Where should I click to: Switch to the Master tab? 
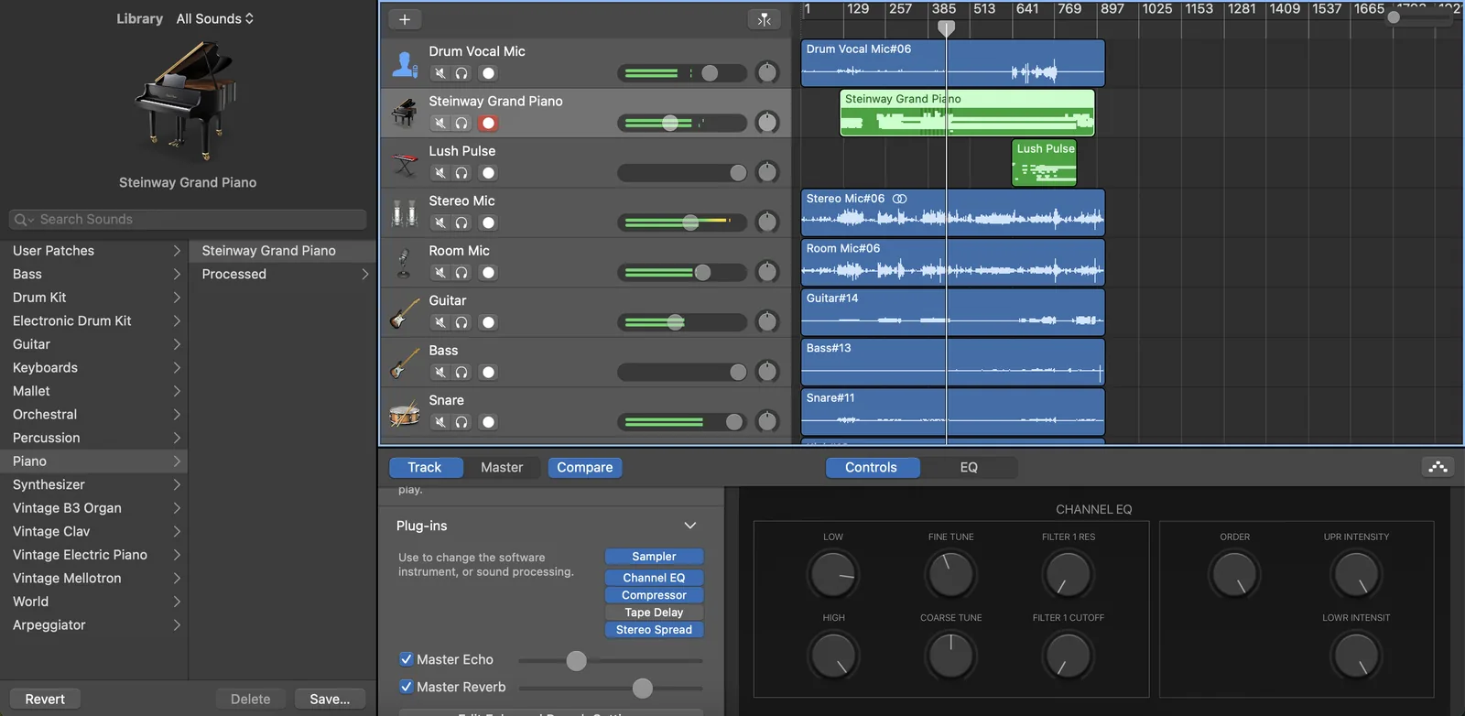point(502,467)
